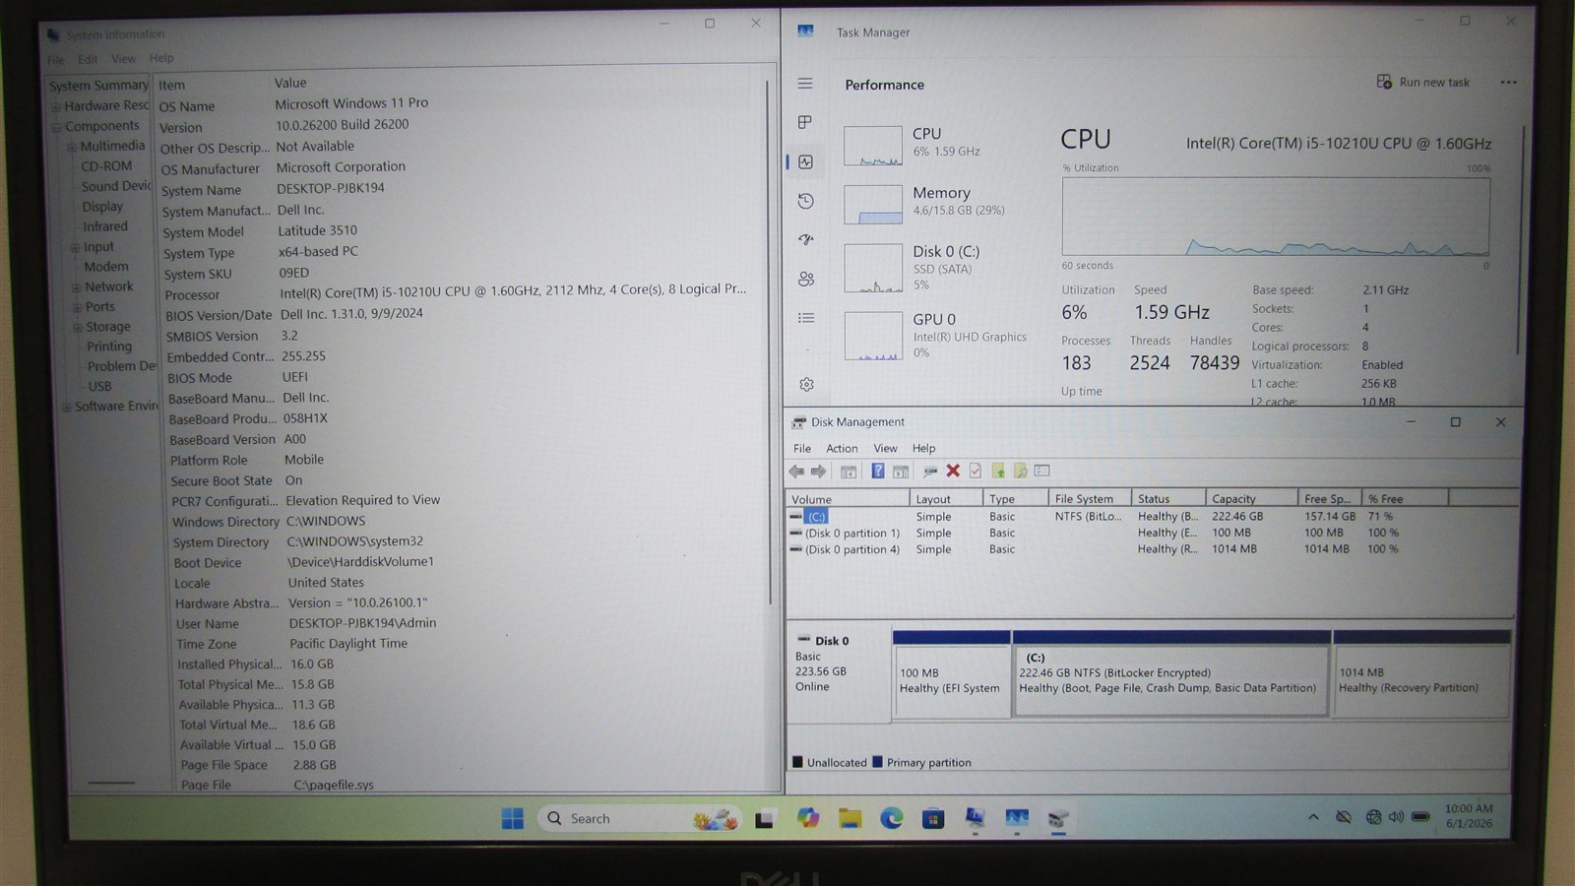
Task: Select (C:) volume row in list
Action: pyautogui.click(x=1150, y=516)
